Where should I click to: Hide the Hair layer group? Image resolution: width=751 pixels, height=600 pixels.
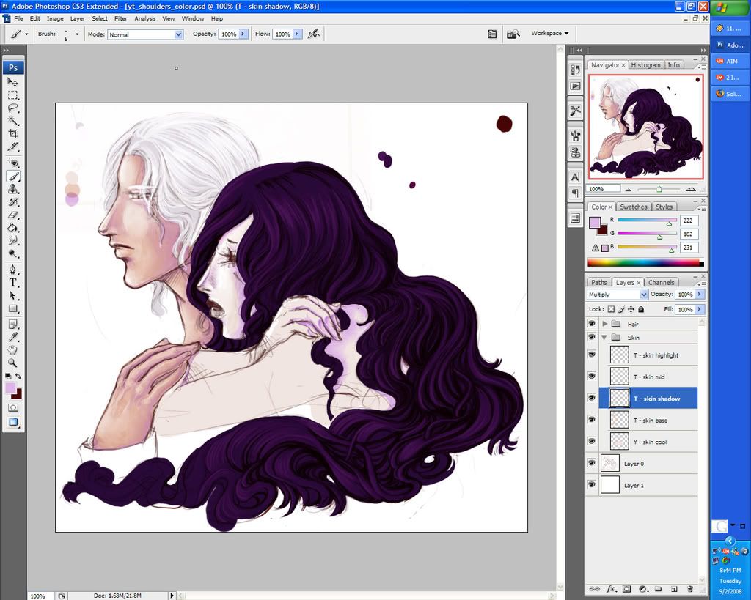(592, 324)
